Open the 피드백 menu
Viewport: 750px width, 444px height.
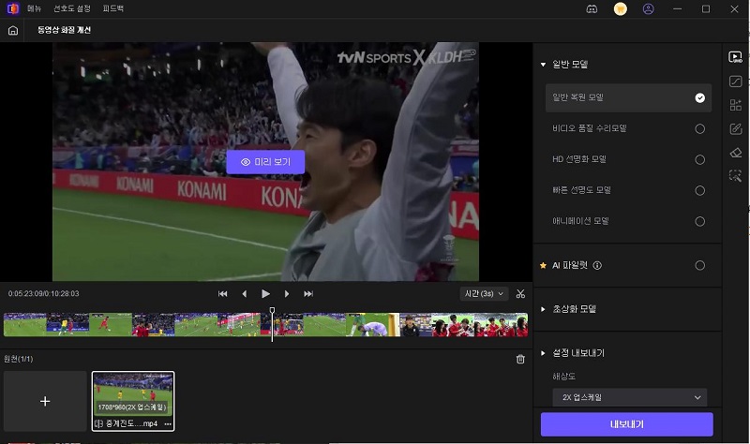[112, 8]
